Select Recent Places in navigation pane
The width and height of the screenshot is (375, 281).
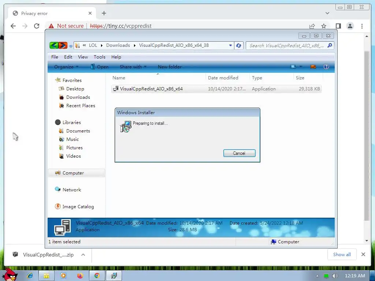pos(80,106)
